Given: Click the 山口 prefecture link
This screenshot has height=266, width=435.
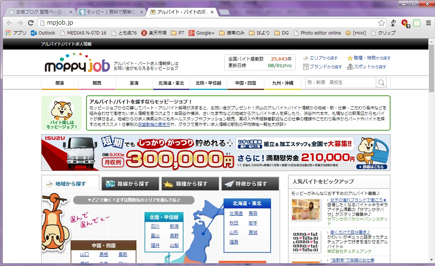Looking at the screenshot, I should [x=85, y=254].
